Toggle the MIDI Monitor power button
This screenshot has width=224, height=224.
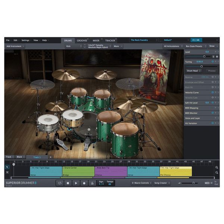click(x=212, y=113)
